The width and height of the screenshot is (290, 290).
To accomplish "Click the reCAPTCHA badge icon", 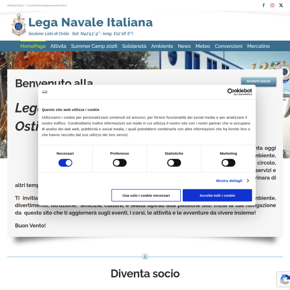I will (285, 279).
